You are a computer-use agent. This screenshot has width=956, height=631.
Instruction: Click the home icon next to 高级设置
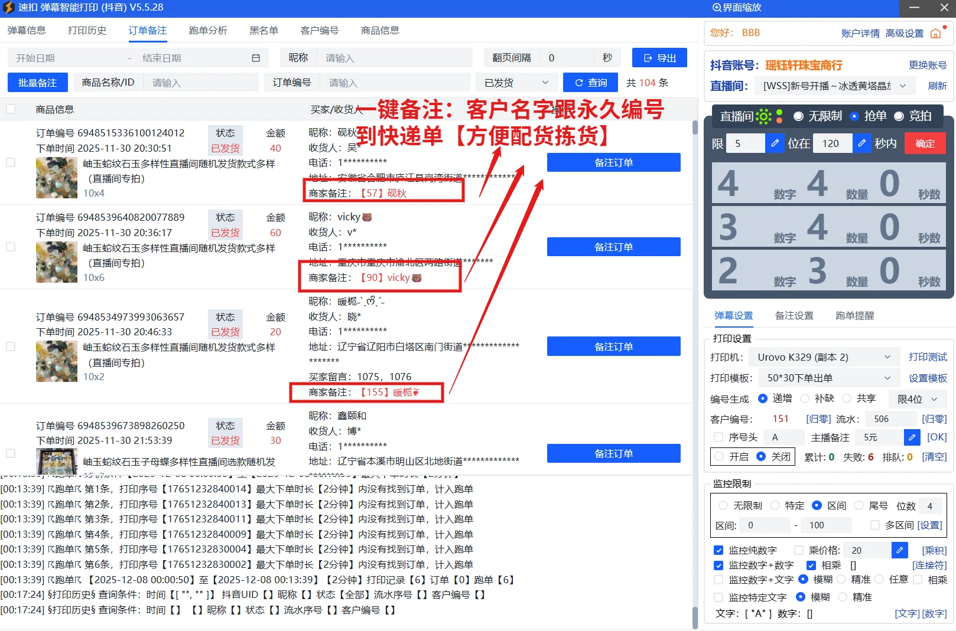[936, 34]
